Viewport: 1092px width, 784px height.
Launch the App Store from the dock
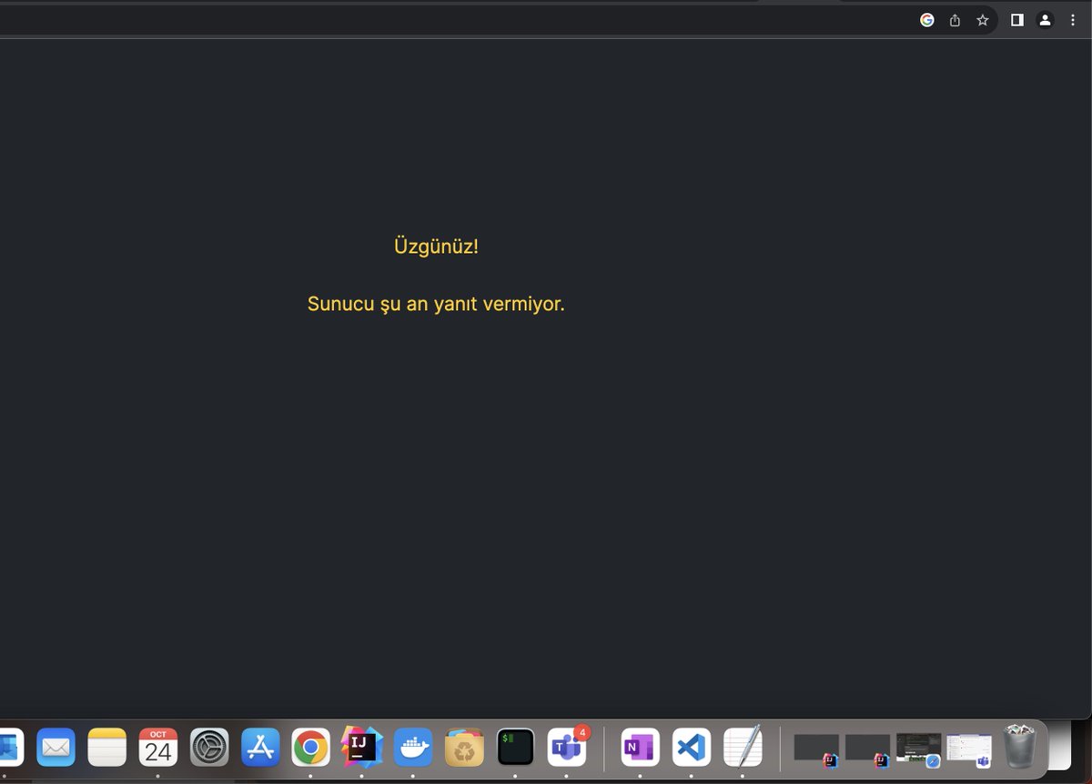click(x=260, y=748)
